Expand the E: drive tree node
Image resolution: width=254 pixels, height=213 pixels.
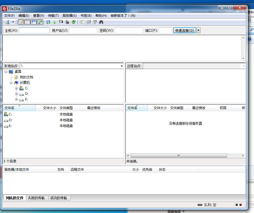tap(16, 99)
